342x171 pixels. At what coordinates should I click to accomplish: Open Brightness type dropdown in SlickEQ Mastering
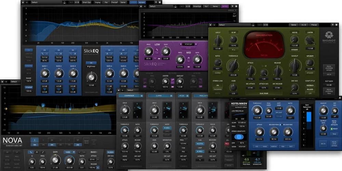click(x=91, y=66)
